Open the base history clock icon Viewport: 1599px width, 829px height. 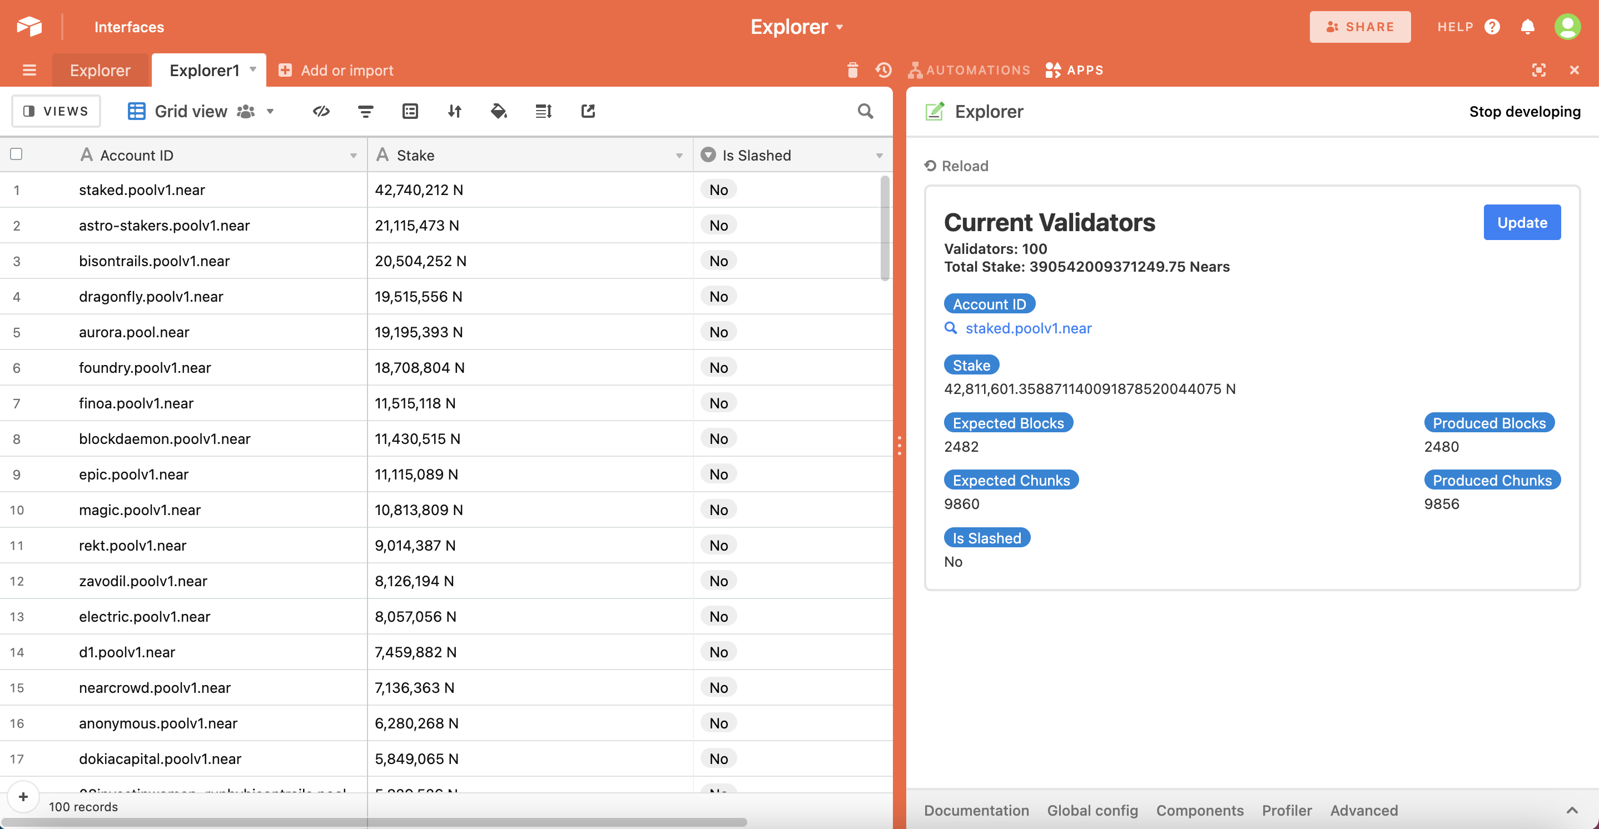pos(883,70)
